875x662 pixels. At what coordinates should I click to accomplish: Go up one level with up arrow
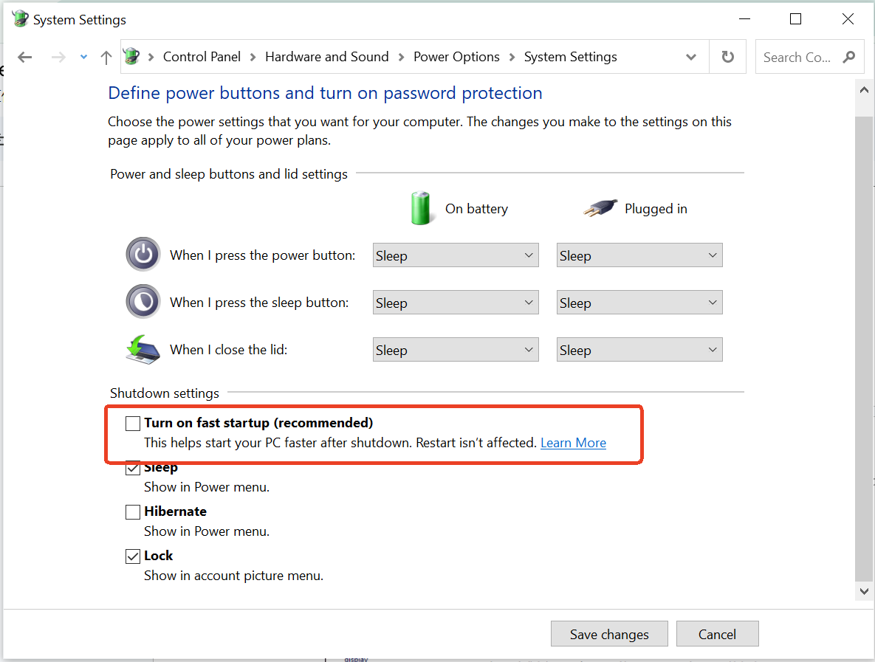[106, 57]
